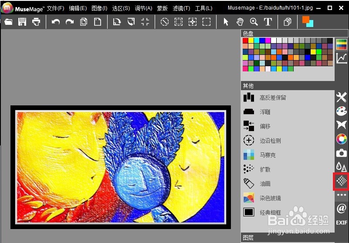Expand the 图层 panel header
The width and height of the screenshot is (349, 243).
pyautogui.click(x=288, y=238)
